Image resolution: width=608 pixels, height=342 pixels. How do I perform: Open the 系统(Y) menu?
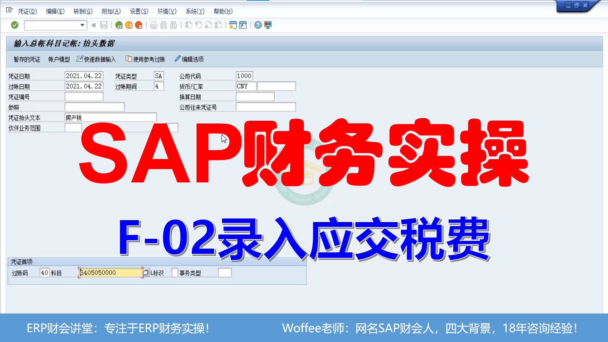click(x=195, y=11)
